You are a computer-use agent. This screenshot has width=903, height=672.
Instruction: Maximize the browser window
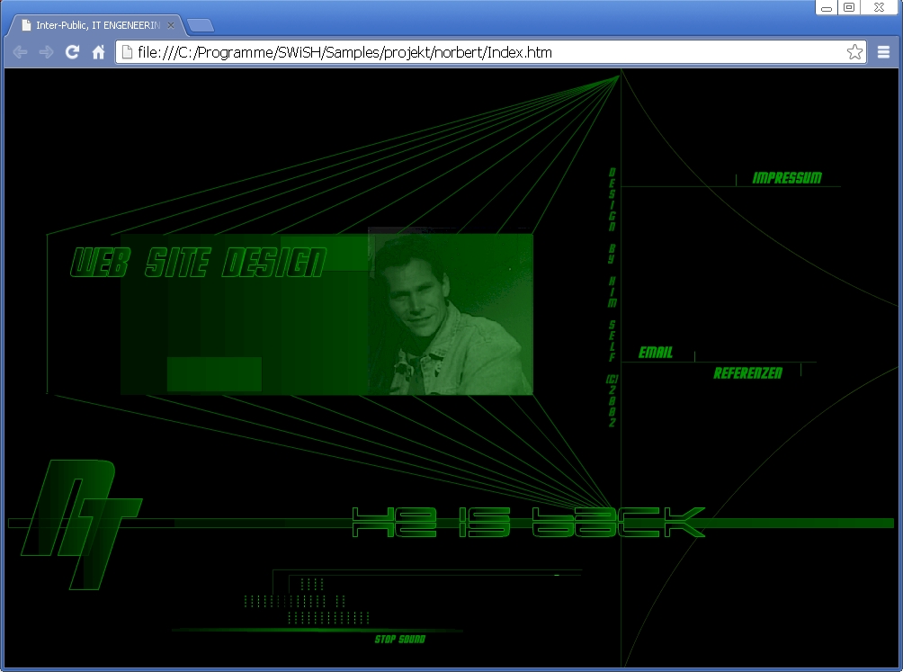click(x=848, y=7)
